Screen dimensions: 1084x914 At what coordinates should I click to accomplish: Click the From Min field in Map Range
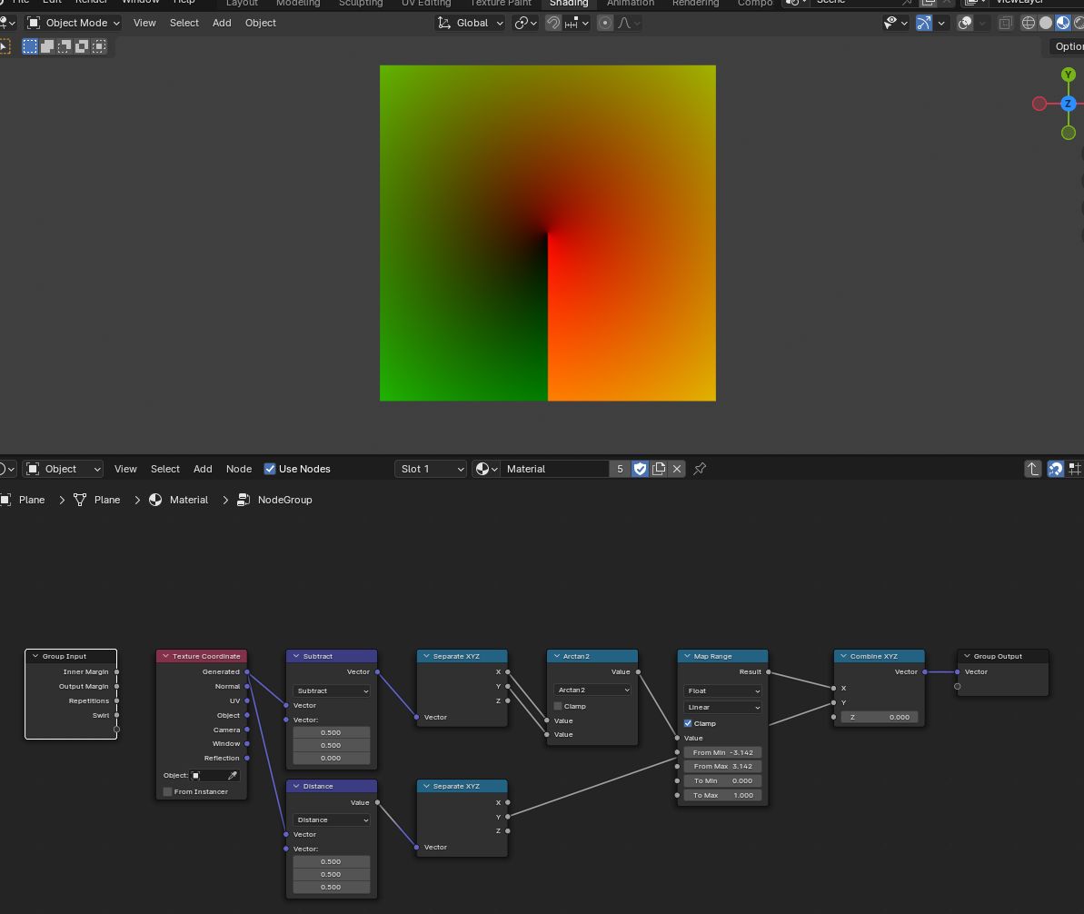pyautogui.click(x=722, y=752)
